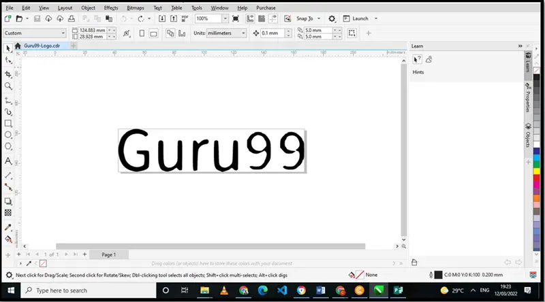Open the Properties docker tab
The width and height of the screenshot is (545, 302).
[527, 97]
